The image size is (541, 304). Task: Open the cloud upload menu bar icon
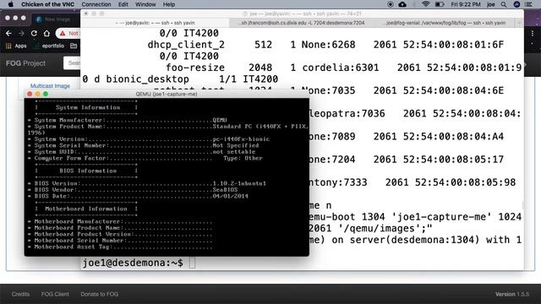(402, 4)
